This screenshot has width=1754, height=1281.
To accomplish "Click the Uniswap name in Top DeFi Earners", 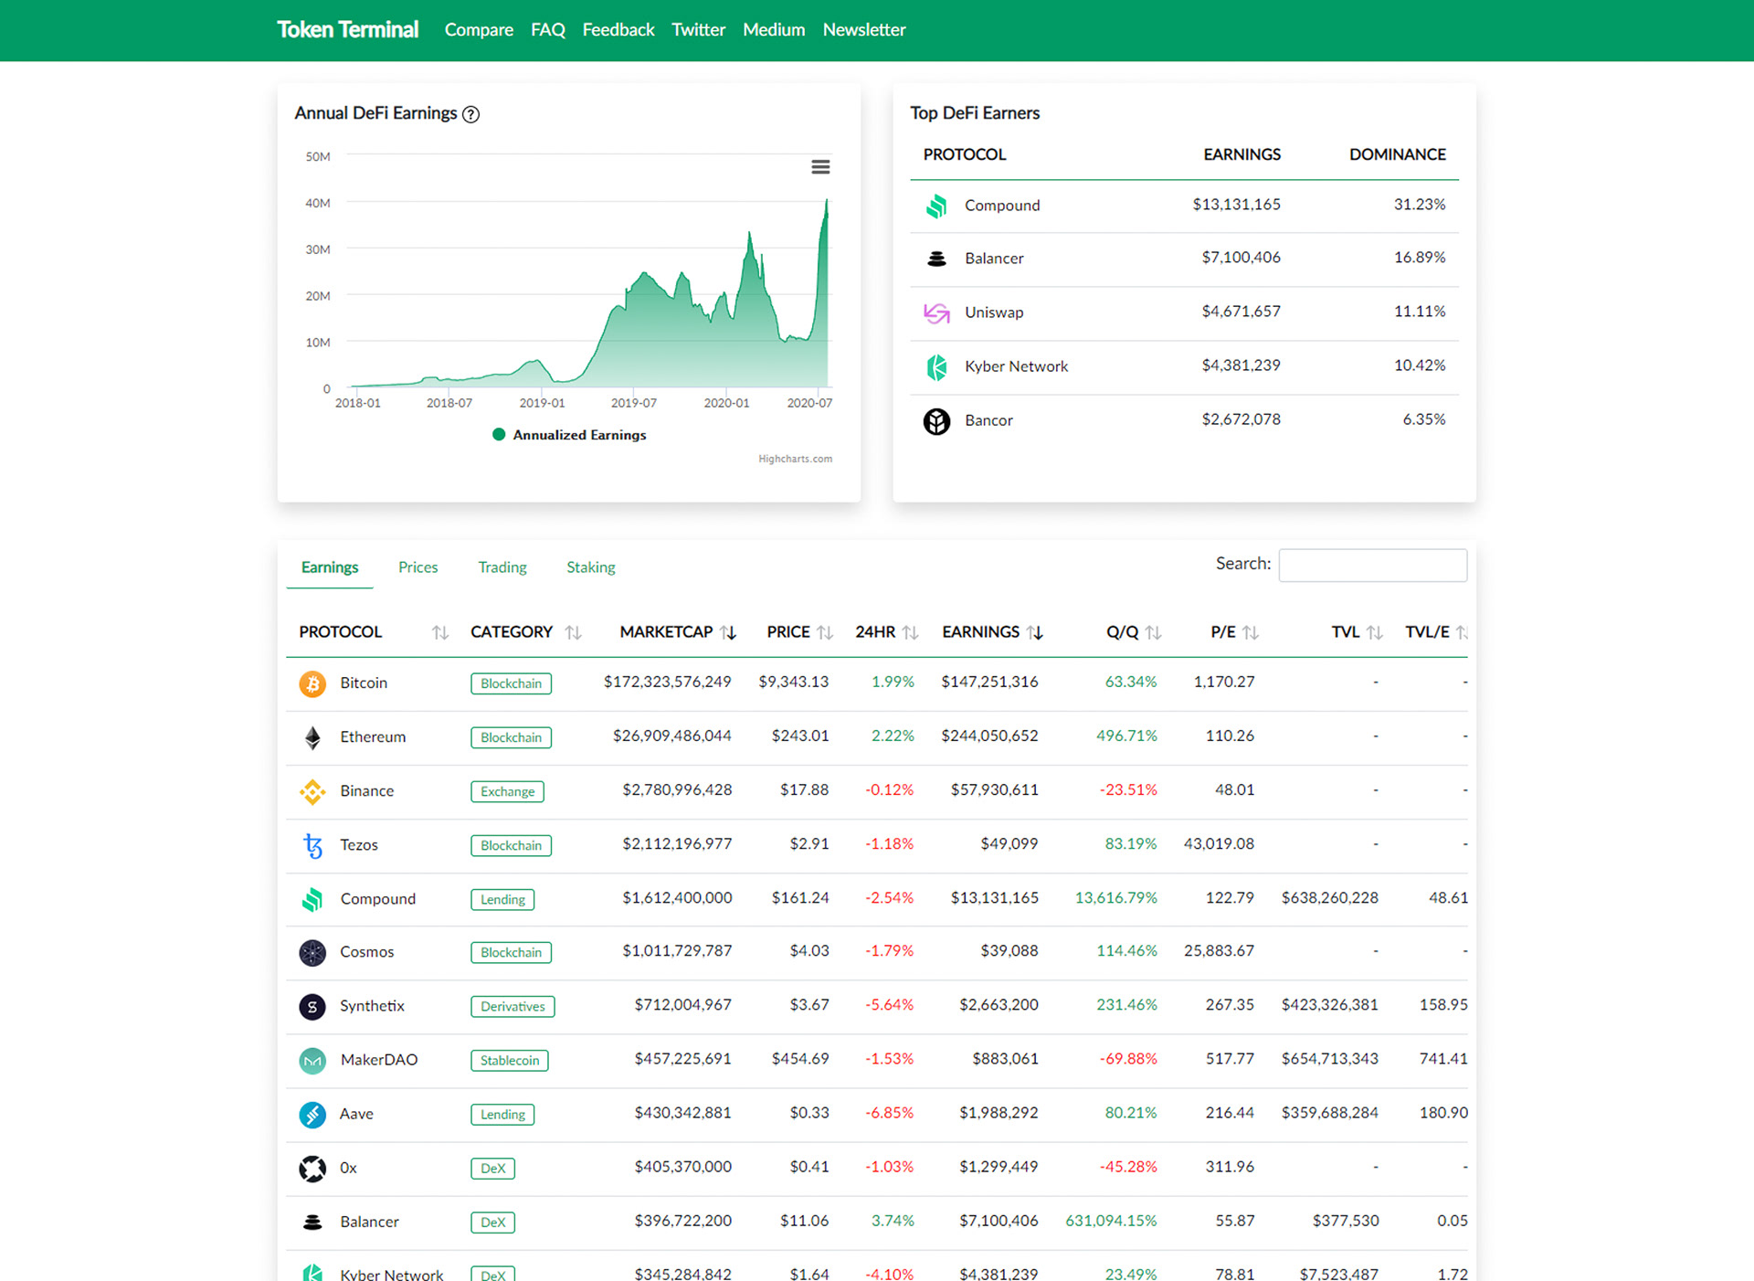I will point(994,312).
